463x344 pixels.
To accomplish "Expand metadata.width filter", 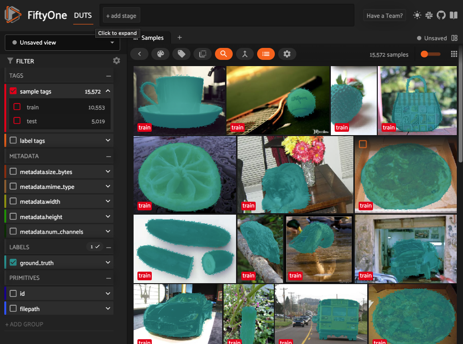I will [108, 201].
